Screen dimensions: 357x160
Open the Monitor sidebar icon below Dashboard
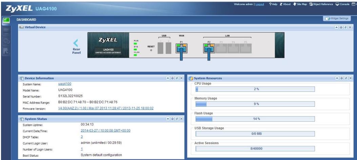[x=6, y=31]
